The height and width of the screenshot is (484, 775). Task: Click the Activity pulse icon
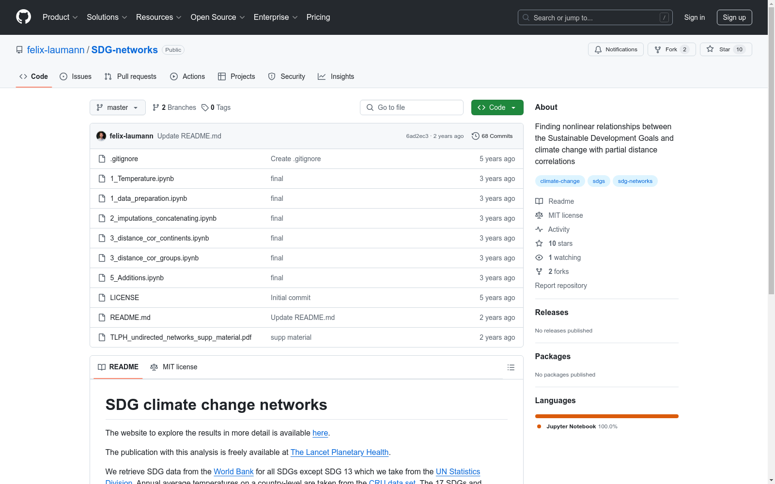539,229
